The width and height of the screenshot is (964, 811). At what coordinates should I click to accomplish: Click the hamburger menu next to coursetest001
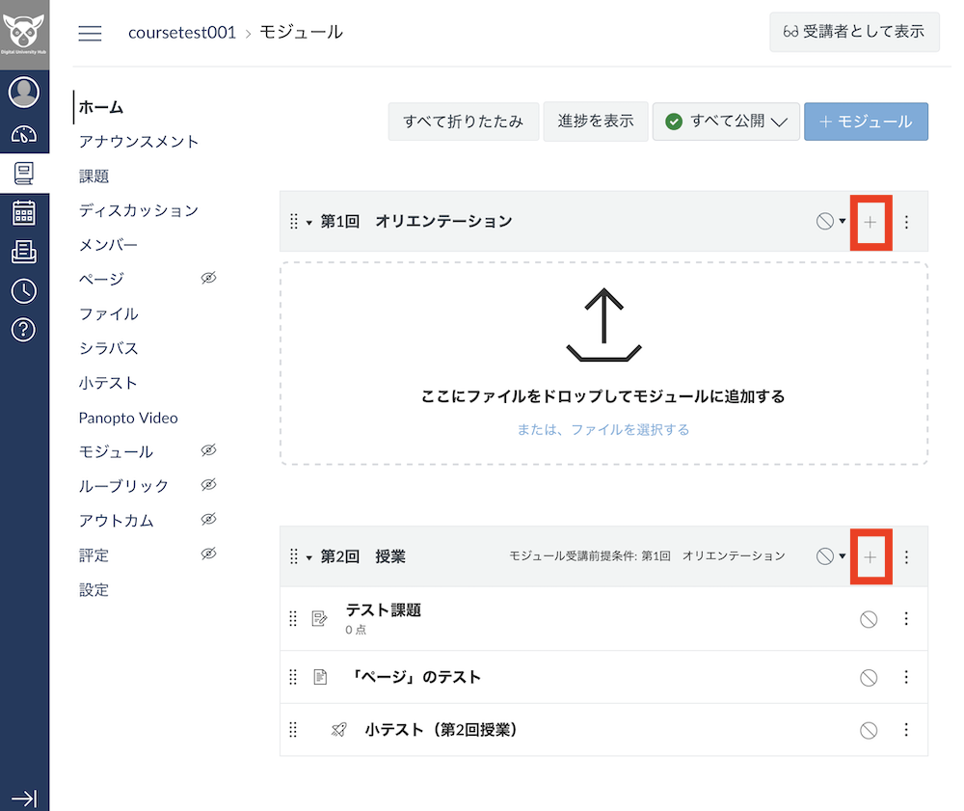click(90, 32)
